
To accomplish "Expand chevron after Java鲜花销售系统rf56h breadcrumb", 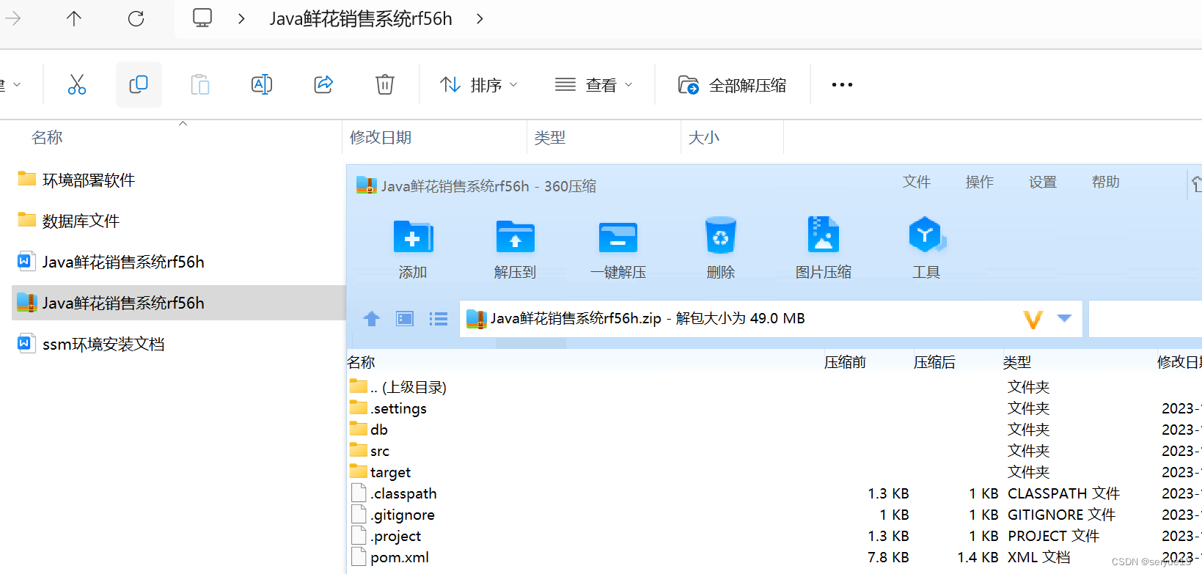I will (x=480, y=18).
